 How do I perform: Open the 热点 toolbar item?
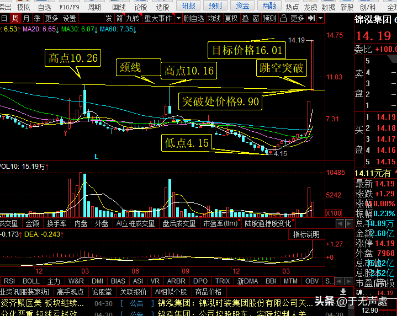point(292,7)
